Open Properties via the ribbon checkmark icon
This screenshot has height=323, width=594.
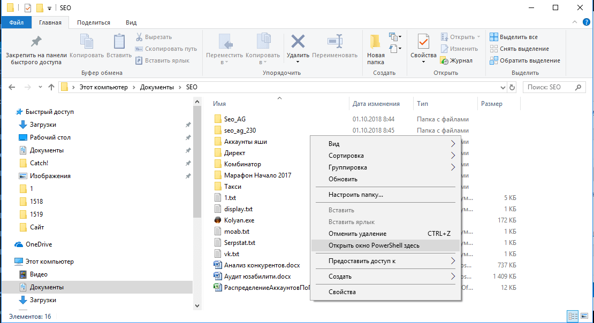pyautogui.click(x=423, y=42)
